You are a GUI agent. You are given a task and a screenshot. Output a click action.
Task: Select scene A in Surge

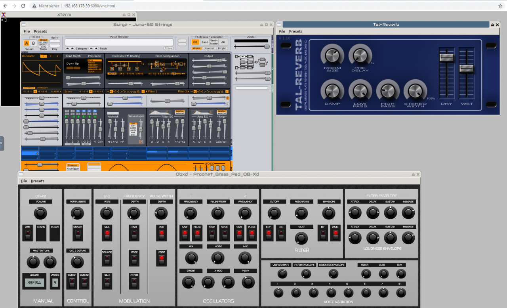pyautogui.click(x=27, y=43)
